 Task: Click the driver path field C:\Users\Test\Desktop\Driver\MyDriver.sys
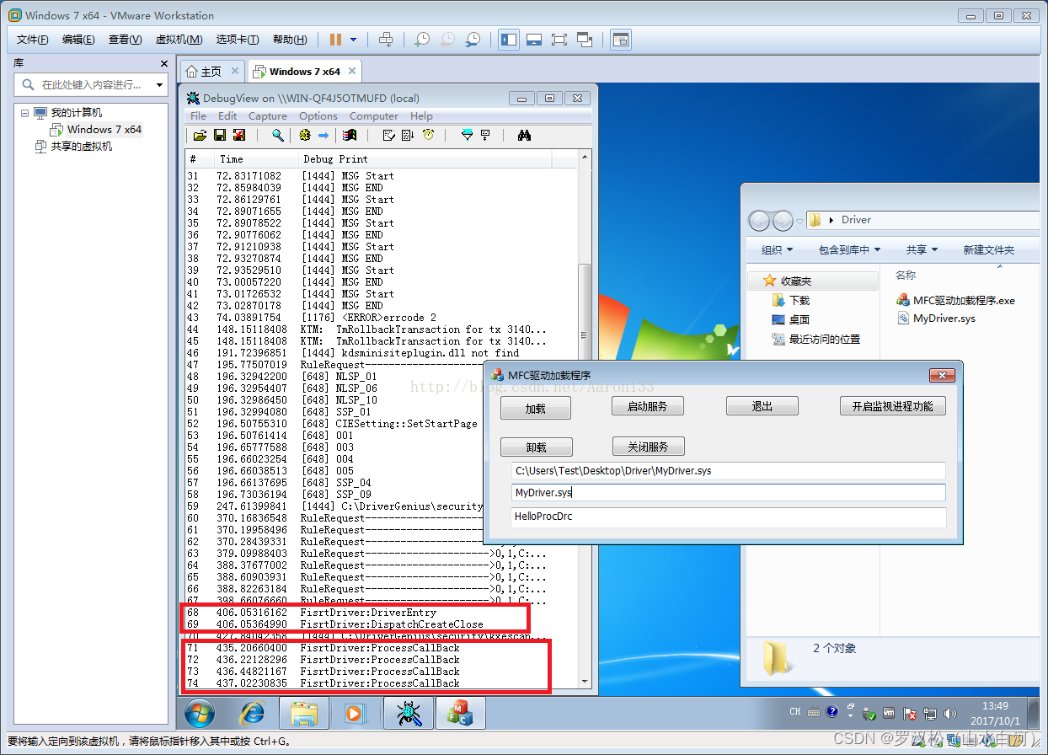pos(729,471)
